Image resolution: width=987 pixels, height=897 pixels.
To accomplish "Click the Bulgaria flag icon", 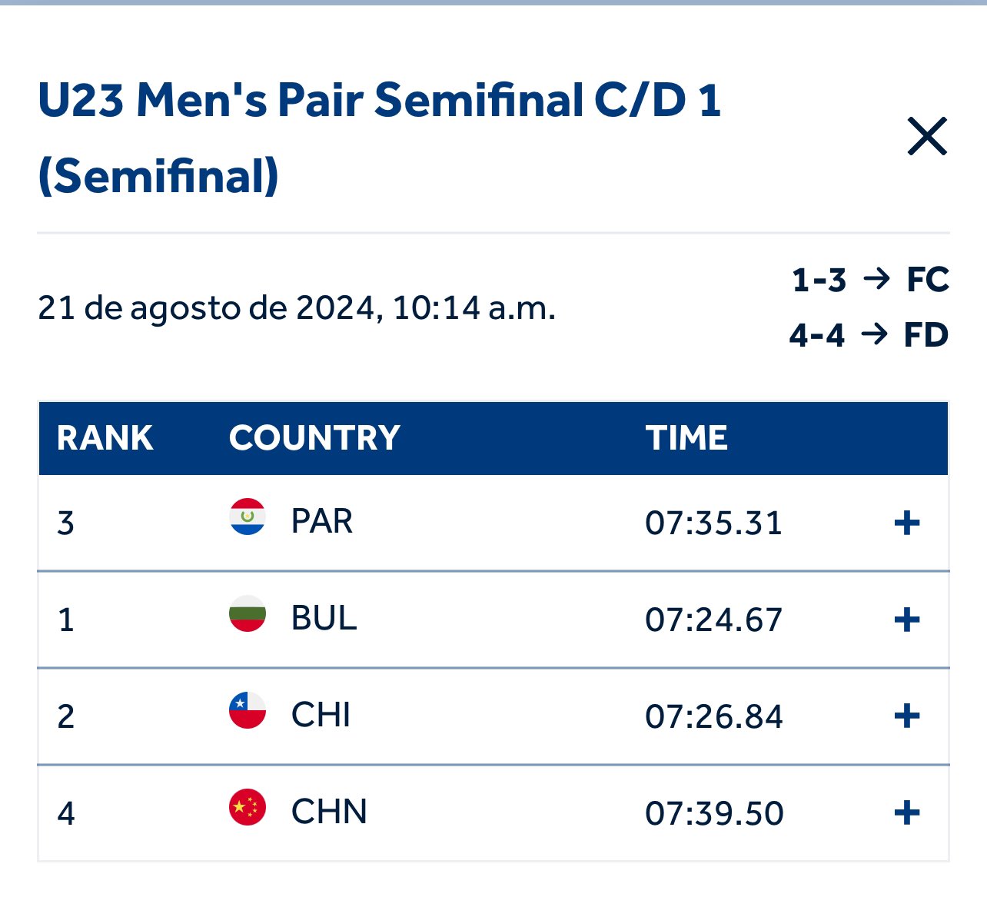I will click(x=248, y=614).
